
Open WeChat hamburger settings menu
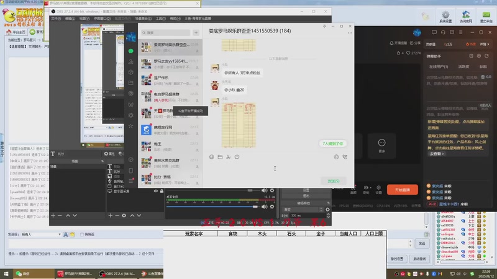click(x=130, y=181)
